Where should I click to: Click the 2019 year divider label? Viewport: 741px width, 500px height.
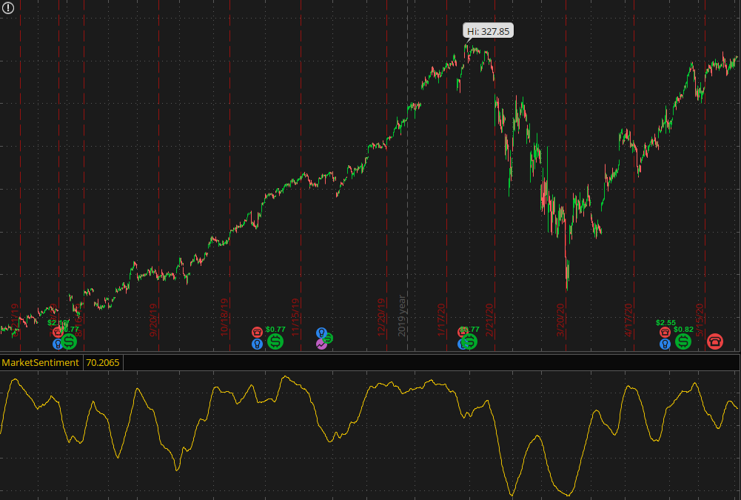tap(402, 316)
